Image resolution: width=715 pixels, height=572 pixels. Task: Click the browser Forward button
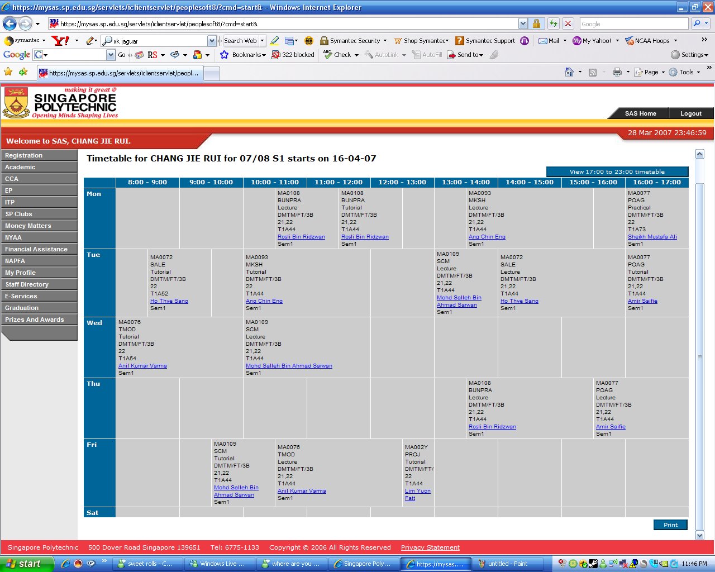click(x=25, y=23)
